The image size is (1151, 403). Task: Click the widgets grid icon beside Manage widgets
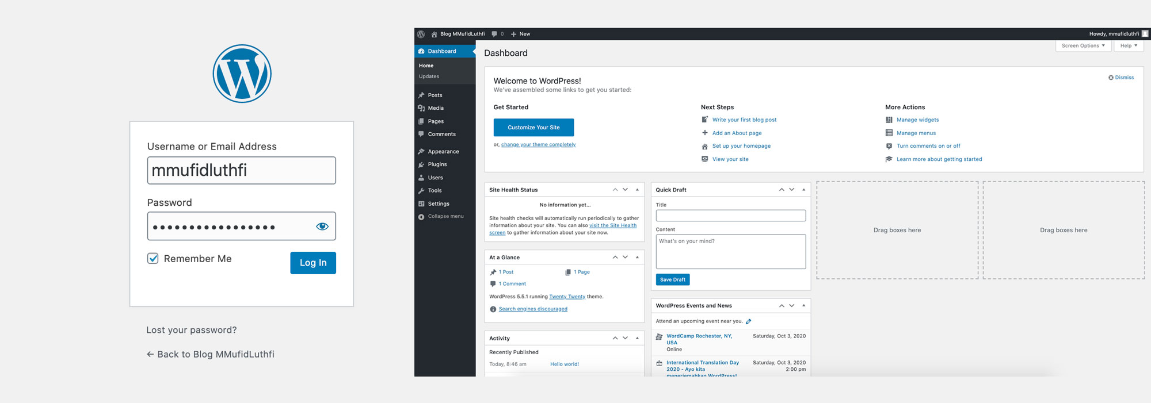point(889,120)
